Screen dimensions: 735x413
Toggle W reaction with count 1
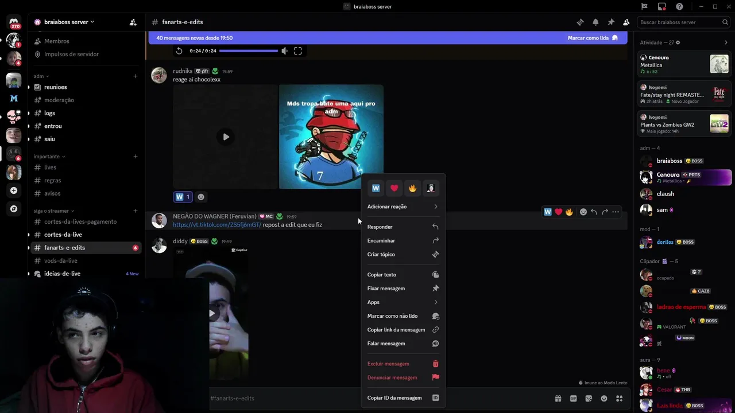point(182,197)
